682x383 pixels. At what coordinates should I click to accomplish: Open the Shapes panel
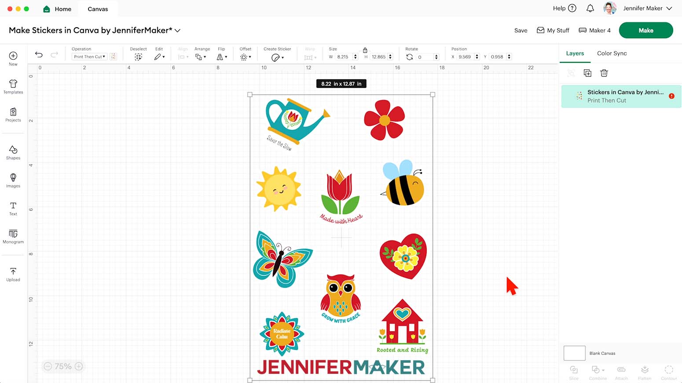(x=13, y=152)
